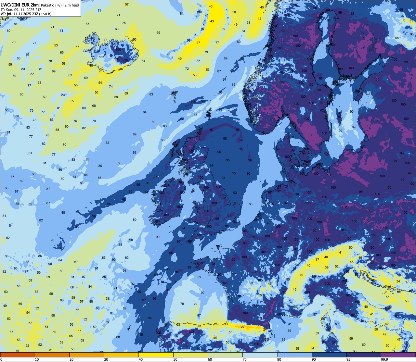Viewport: 416px width, 362px height.
Task: Click the 30–40 amber legend swatch
Action: [121, 355]
